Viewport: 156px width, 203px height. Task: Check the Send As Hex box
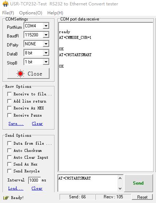[x=9, y=164]
